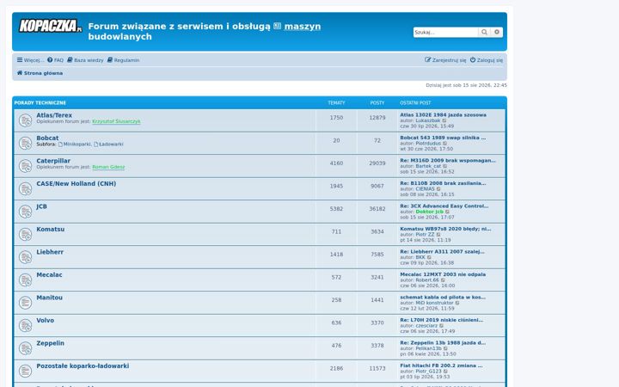Click forum icon next to Liebherr
The width and height of the screenshot is (619, 387).
[25, 257]
